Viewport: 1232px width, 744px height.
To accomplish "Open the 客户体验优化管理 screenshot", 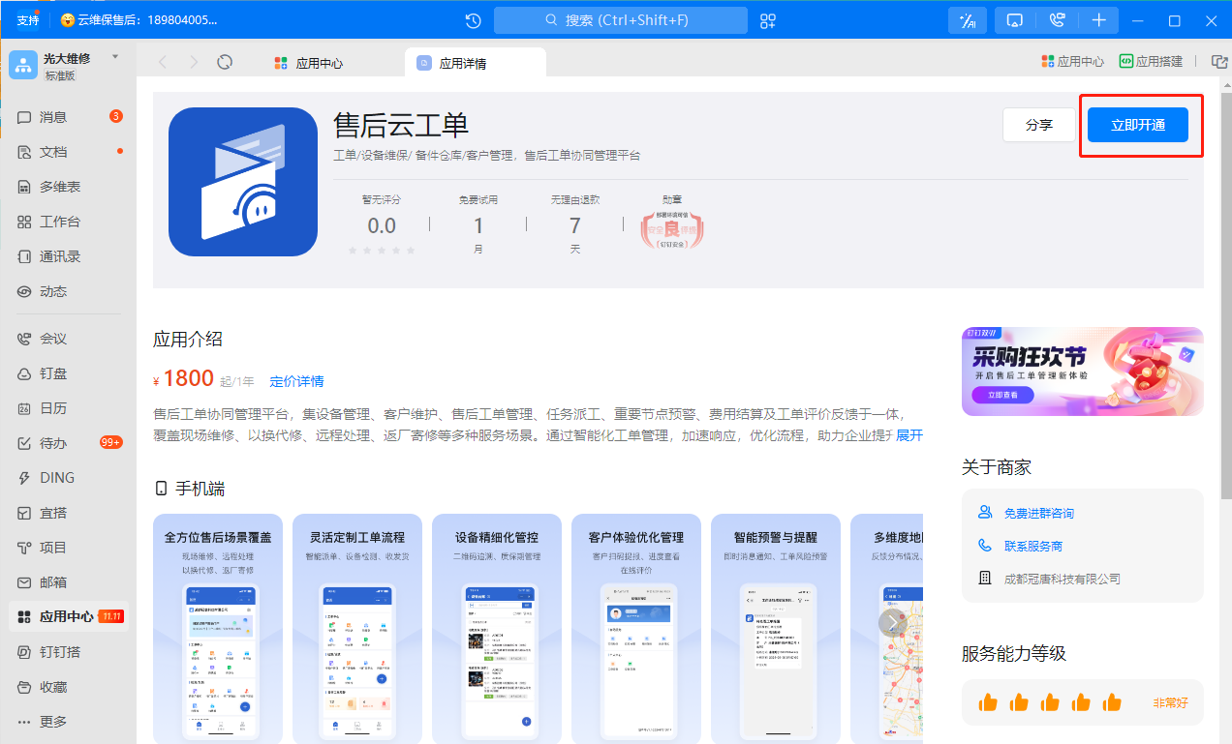I will (636, 629).
